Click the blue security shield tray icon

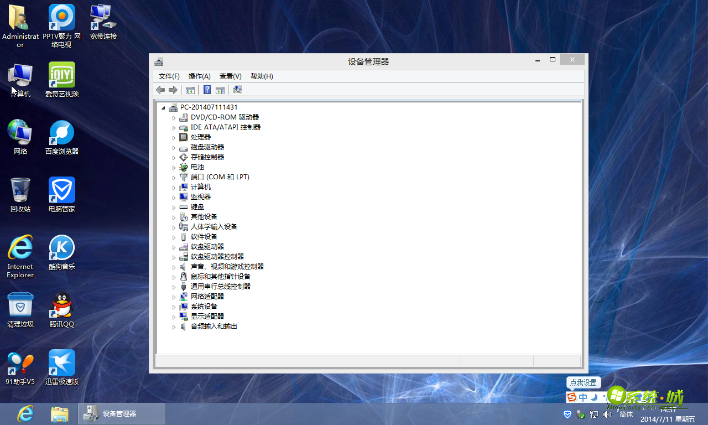567,414
